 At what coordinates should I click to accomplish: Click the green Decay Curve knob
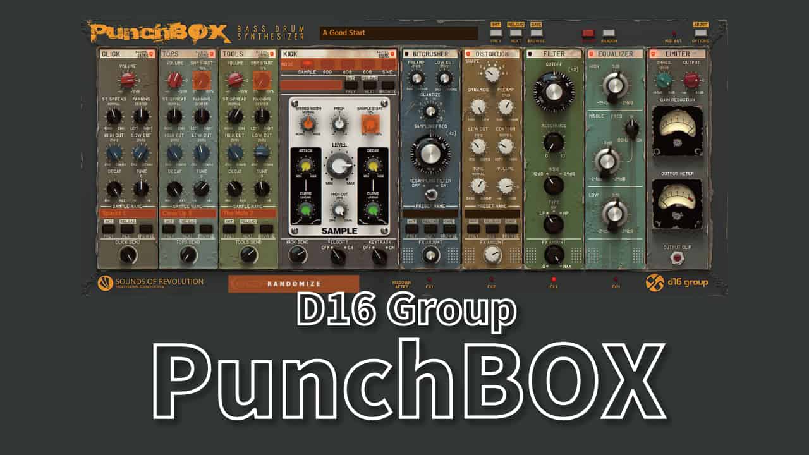[x=372, y=210]
